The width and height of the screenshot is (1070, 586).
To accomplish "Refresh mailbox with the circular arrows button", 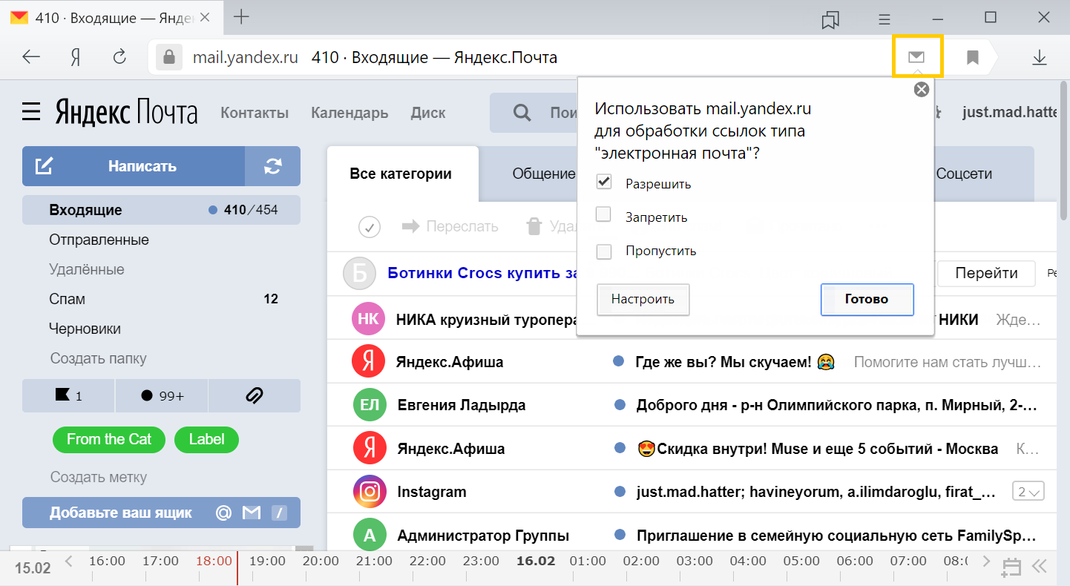I will coord(273,166).
